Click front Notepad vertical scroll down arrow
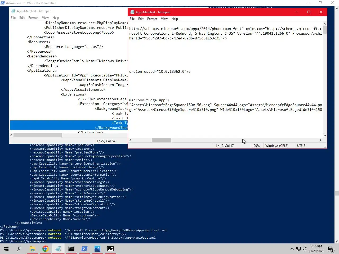Viewport: 339px width, 254px height. tap(325, 136)
